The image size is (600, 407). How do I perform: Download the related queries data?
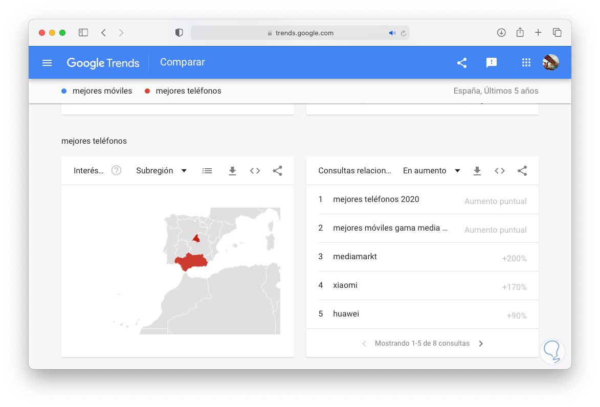(x=477, y=171)
